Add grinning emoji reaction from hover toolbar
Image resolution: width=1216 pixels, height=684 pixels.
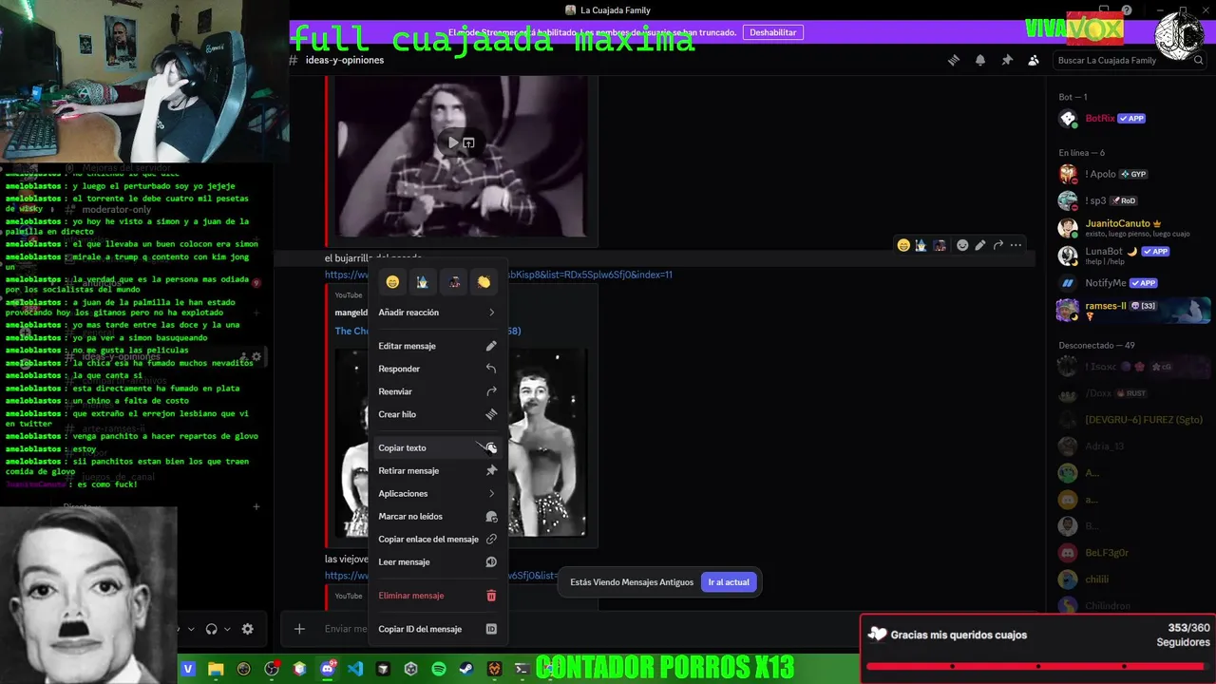[903, 245]
